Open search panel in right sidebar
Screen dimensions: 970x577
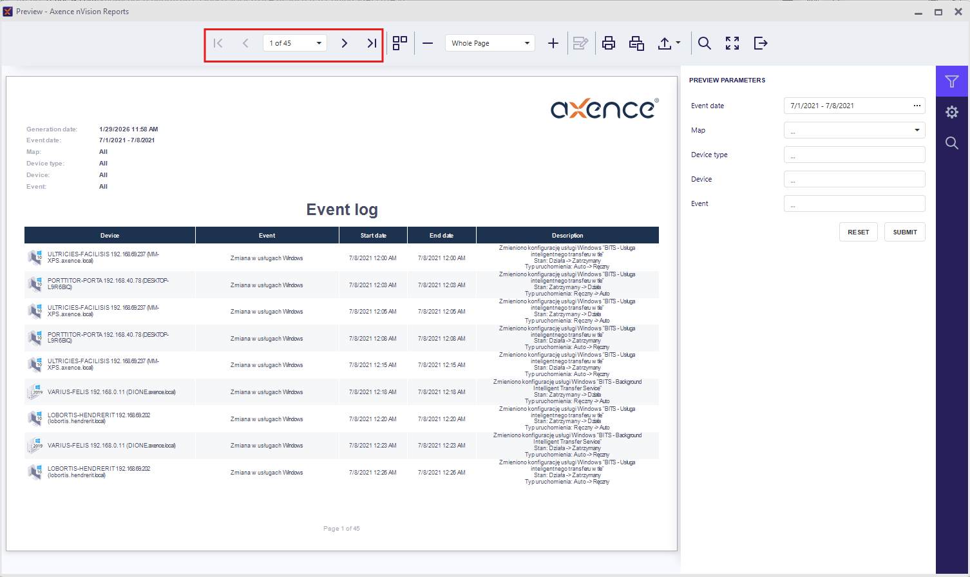tap(952, 143)
